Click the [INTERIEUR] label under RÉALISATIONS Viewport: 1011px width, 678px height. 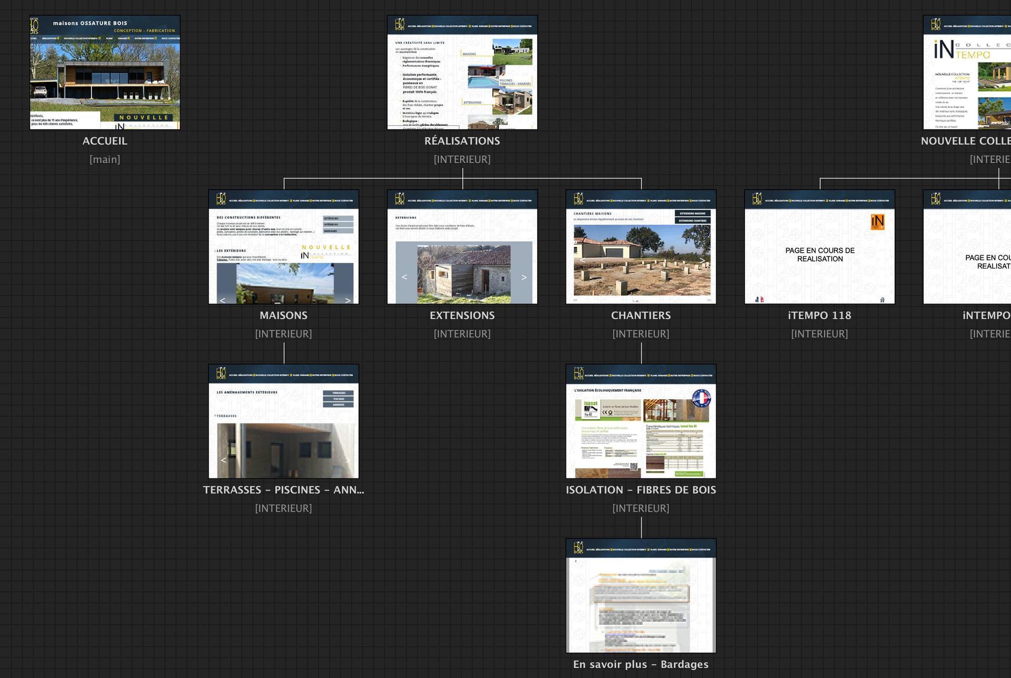tap(462, 159)
